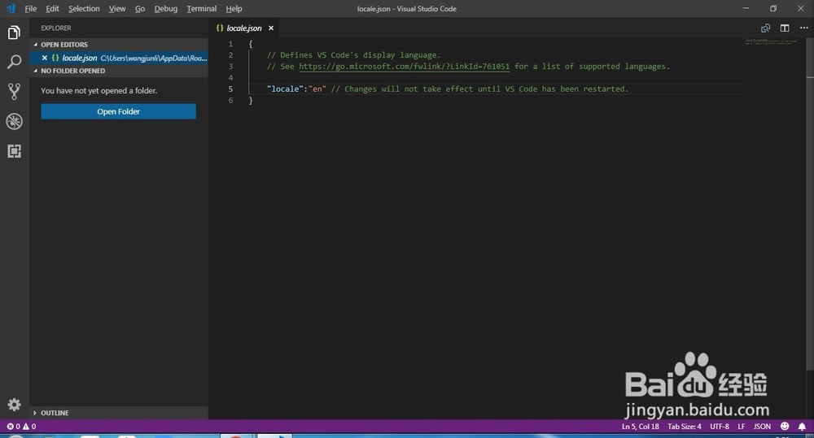This screenshot has width=814, height=438.
Task: Click the editor minimap preview
Action: tap(771, 41)
